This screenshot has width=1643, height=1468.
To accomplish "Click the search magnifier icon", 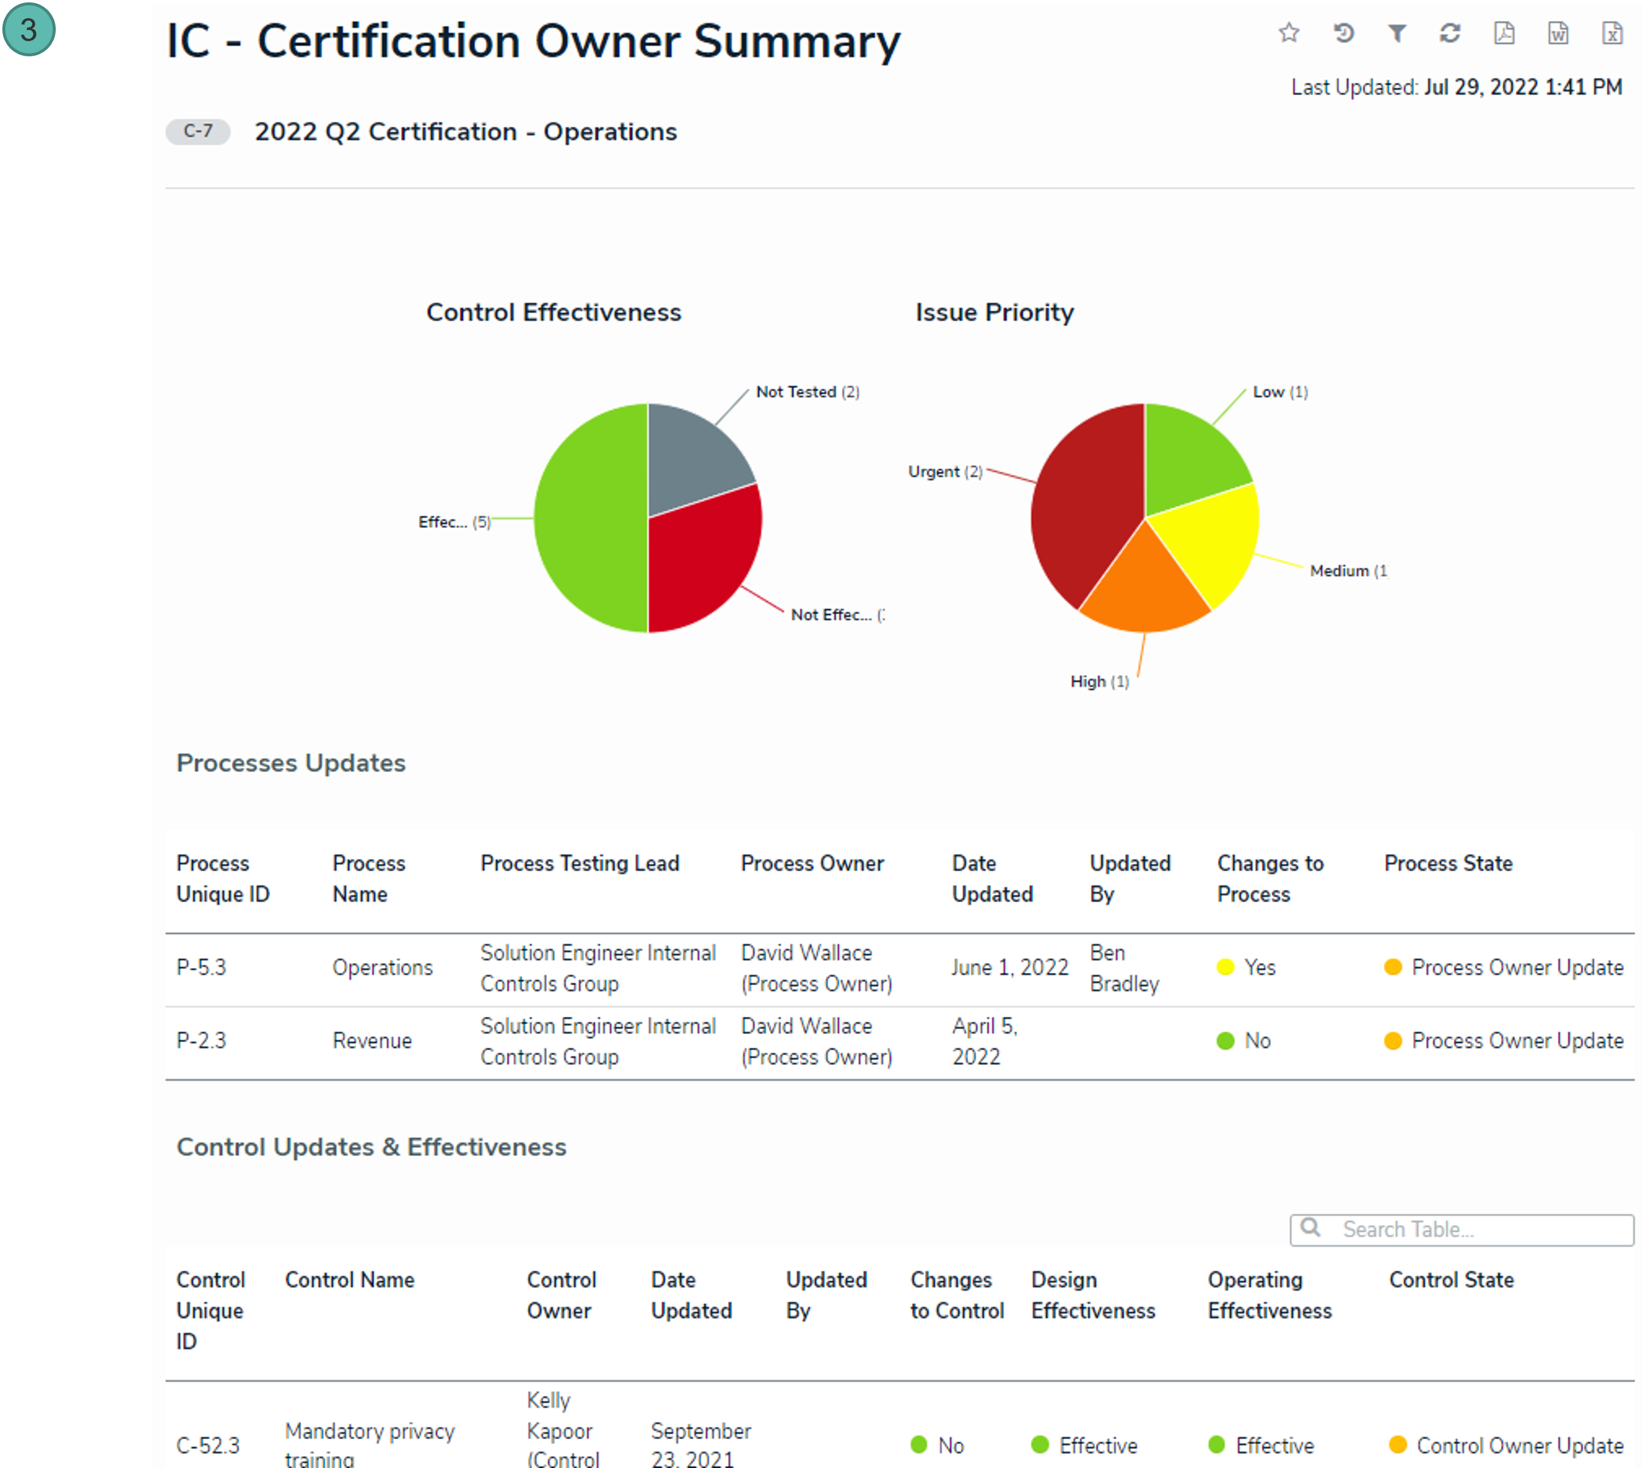I will [x=1311, y=1227].
